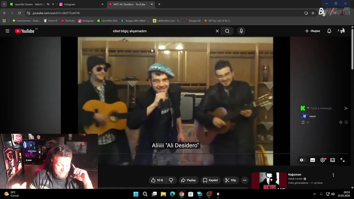The height and width of the screenshot is (199, 354).
Task: Toggle the 1/1 switch in Kick chat
Action: (x=303, y=122)
